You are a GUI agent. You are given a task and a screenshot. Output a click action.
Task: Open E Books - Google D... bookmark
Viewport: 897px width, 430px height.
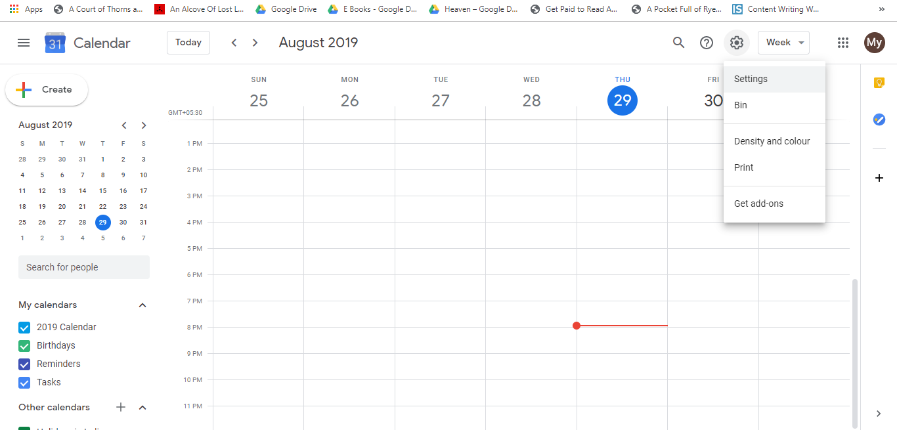point(372,9)
